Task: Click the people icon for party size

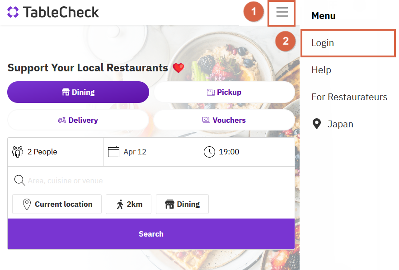Action: (18, 152)
